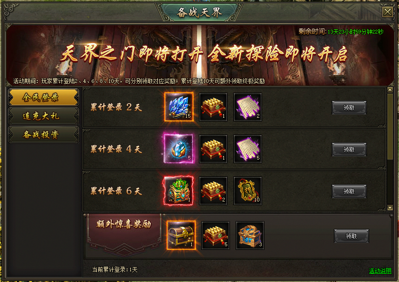Click the gold ingot box in 6-day row
The width and height of the screenshot is (399, 282).
(x=213, y=191)
